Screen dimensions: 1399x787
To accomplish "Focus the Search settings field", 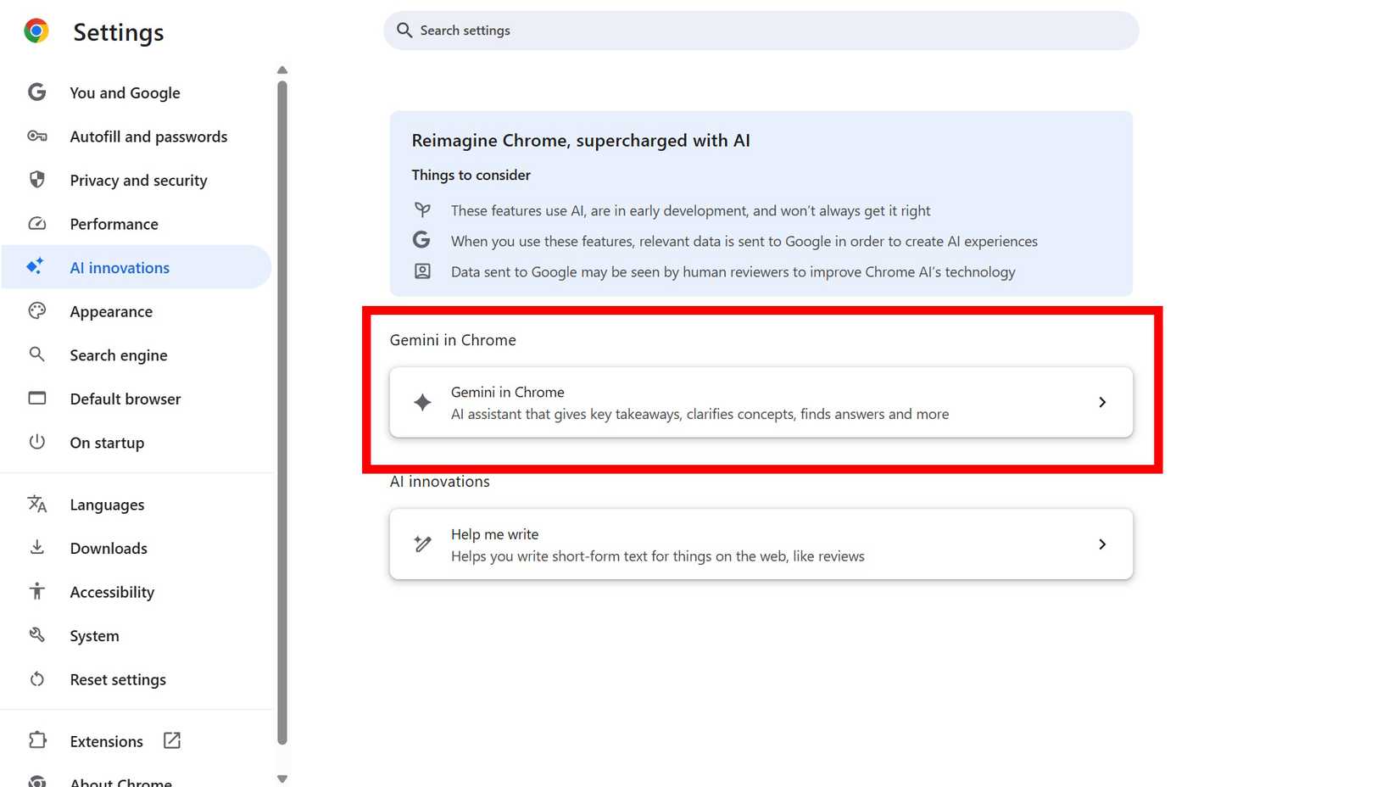I will click(761, 31).
